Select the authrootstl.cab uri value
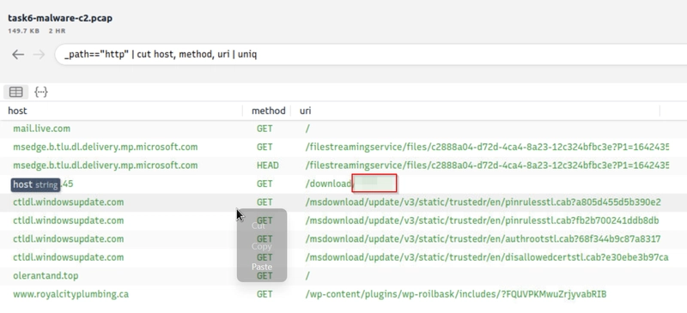 tap(483, 239)
